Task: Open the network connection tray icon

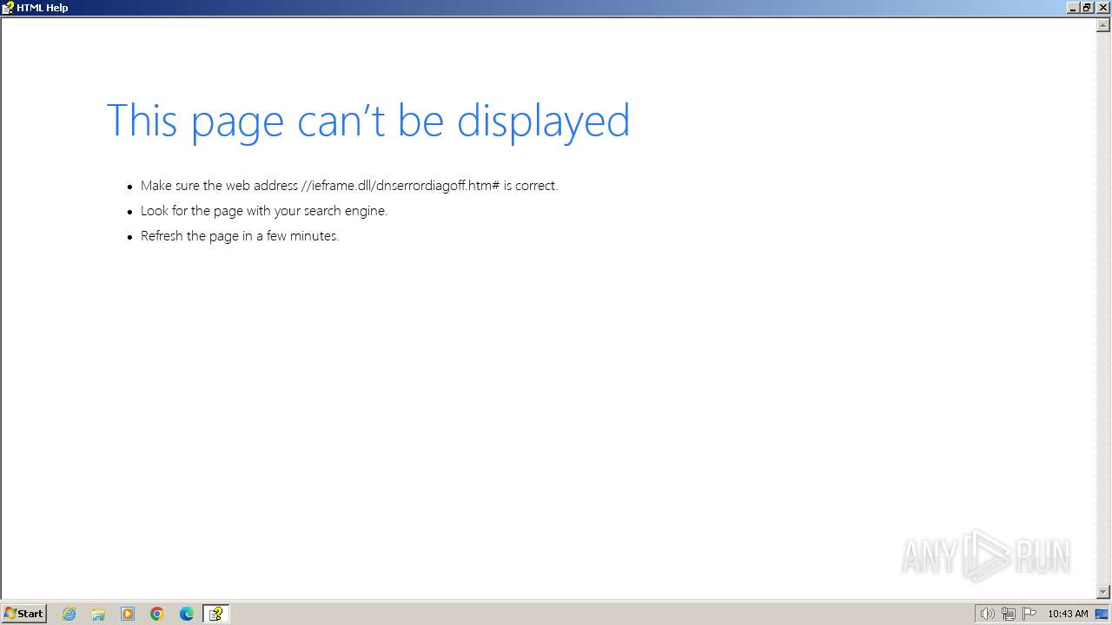Action: pyautogui.click(x=1009, y=614)
